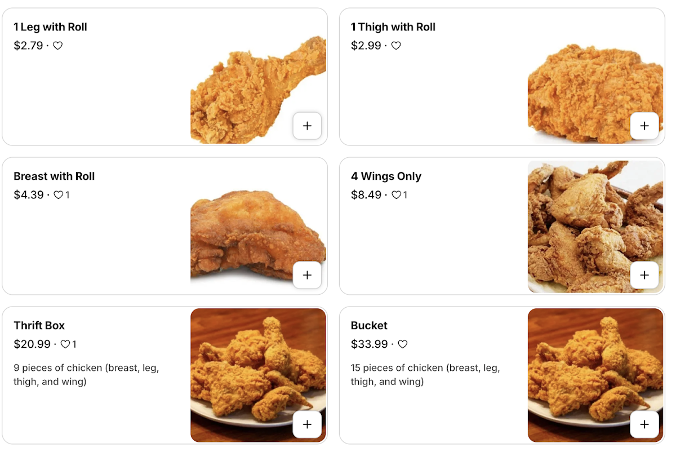Open the 1 Leg with Roll title
This screenshot has height=452, width=676.
50,27
